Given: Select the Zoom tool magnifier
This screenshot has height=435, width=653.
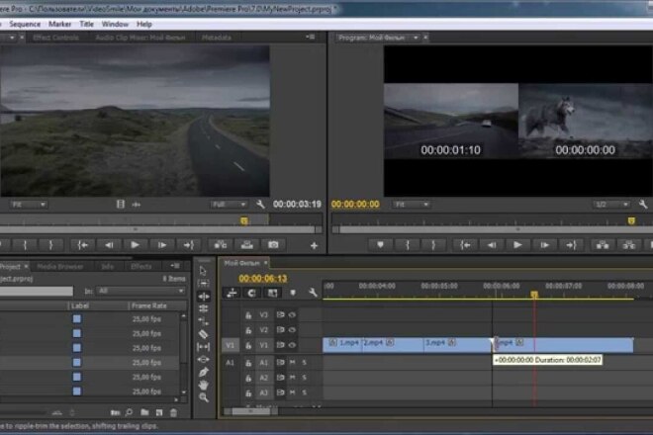Looking at the screenshot, I should coord(203,397).
